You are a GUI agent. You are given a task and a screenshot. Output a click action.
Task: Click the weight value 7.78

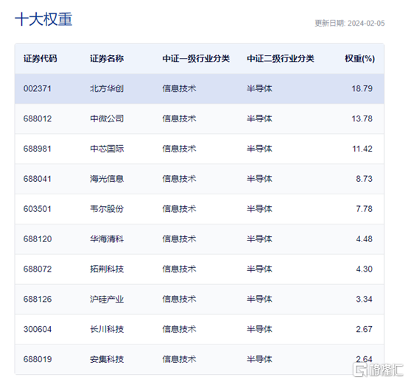365,209
